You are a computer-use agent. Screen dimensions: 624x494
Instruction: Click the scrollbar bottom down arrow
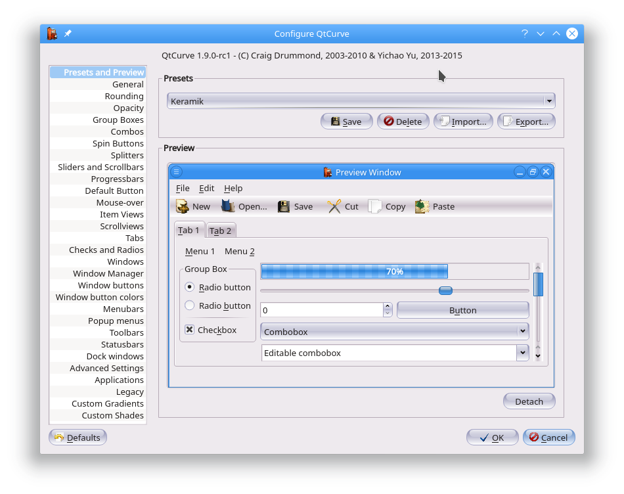[538, 356]
